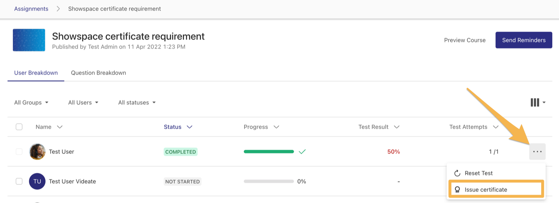Switch to the Question Breakdown tab
The image size is (559, 203).
coord(98,73)
